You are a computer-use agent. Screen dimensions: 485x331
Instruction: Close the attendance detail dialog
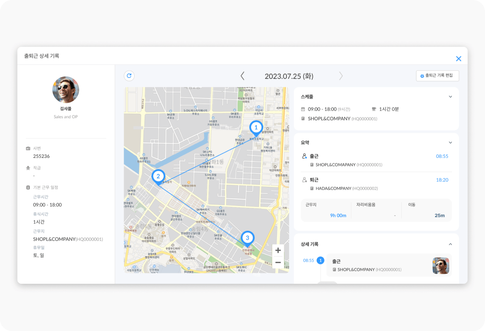click(x=459, y=59)
